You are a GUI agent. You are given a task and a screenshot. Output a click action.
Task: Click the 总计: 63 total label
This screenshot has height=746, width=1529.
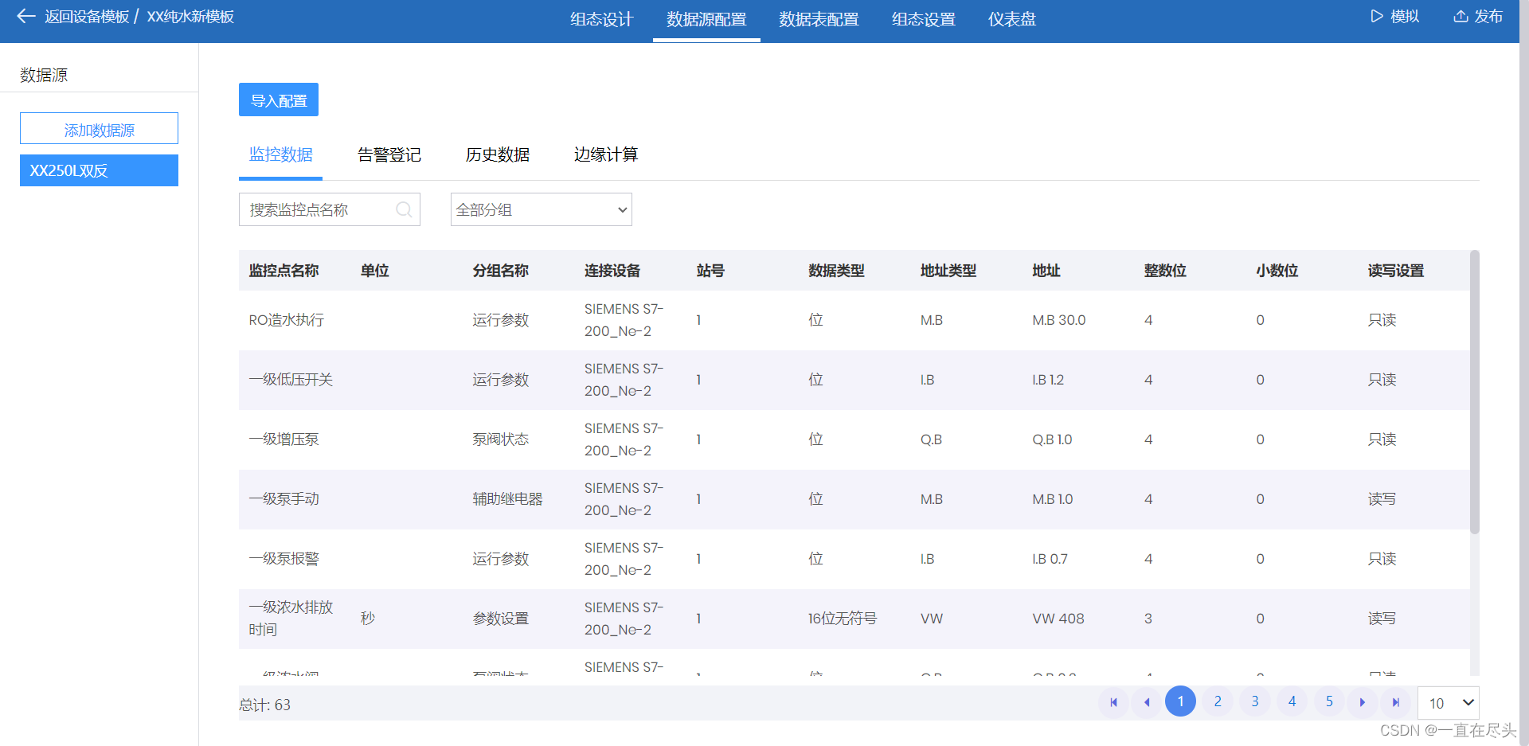[264, 705]
